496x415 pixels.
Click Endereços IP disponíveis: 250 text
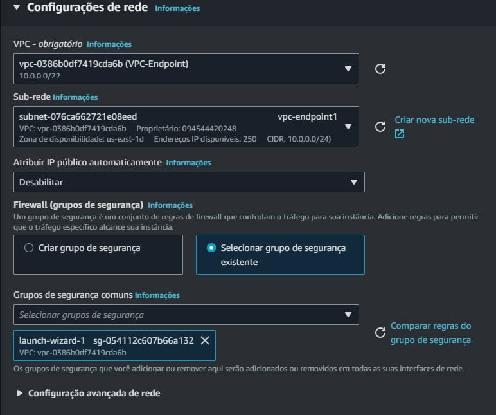tap(205, 139)
